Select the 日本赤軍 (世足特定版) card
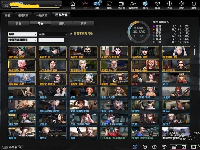This screenshot has height=150, width=200. point(114,133)
